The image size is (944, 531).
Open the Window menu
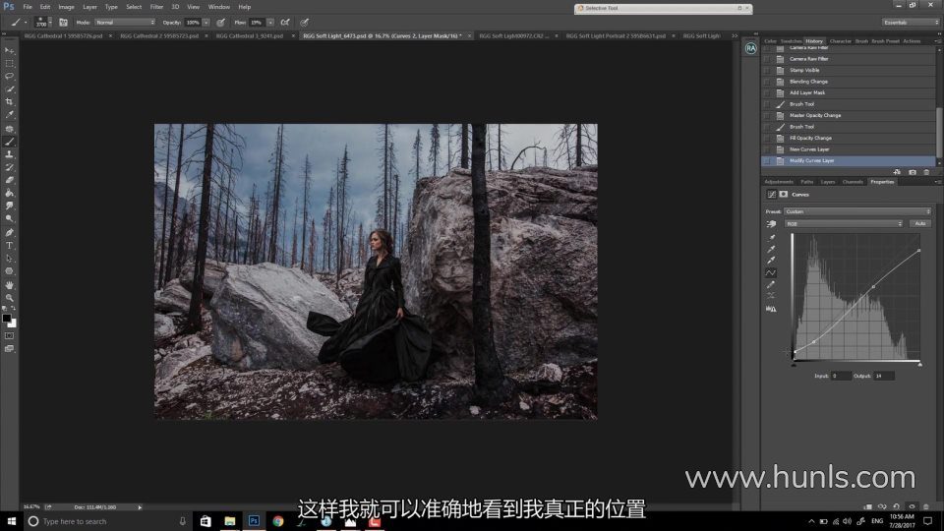[218, 7]
